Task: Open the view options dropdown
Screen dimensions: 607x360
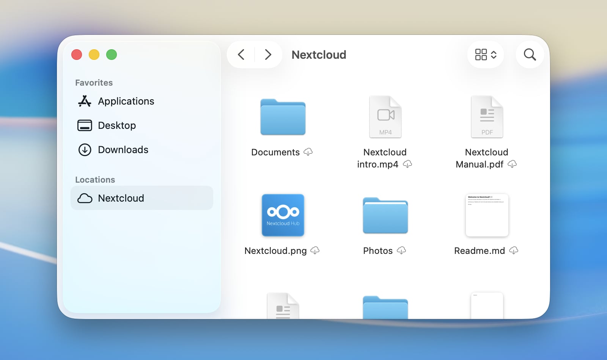Action: tap(486, 55)
